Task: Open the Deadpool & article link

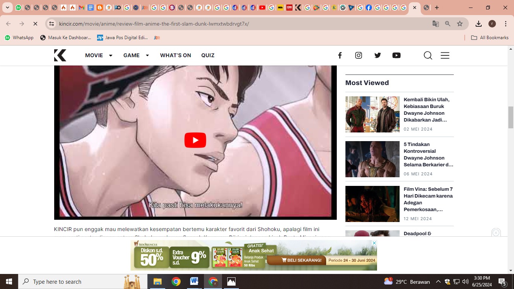Action: click(x=418, y=234)
